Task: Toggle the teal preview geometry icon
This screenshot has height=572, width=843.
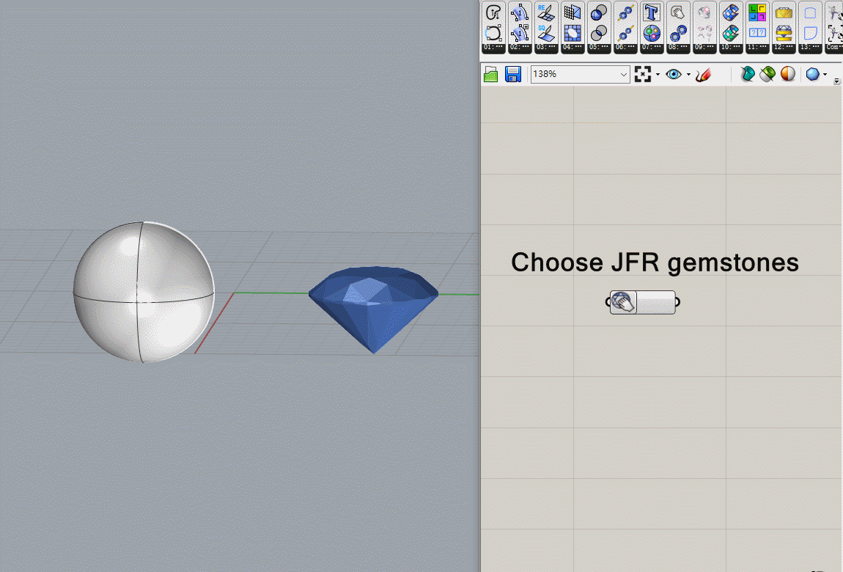Action: coord(747,74)
